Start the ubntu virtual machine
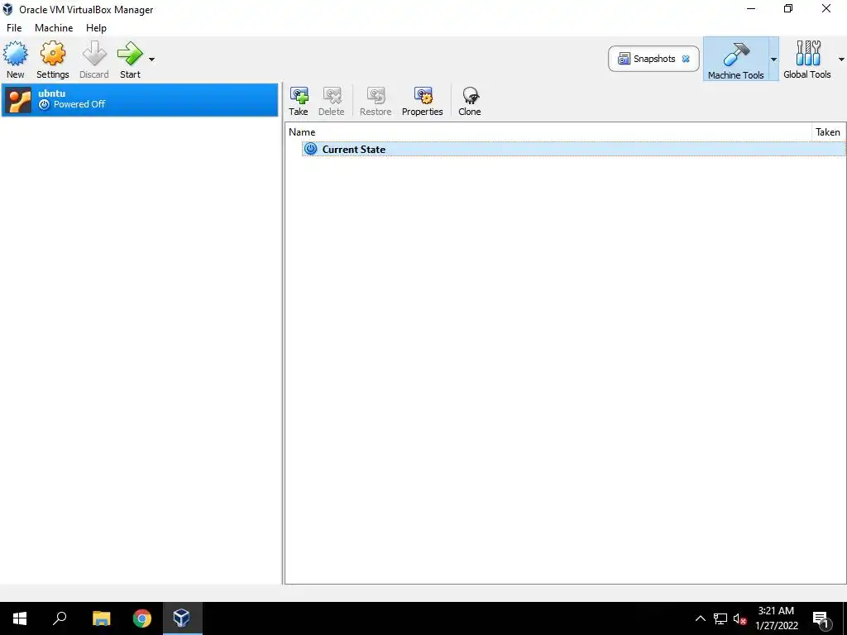 tap(130, 60)
